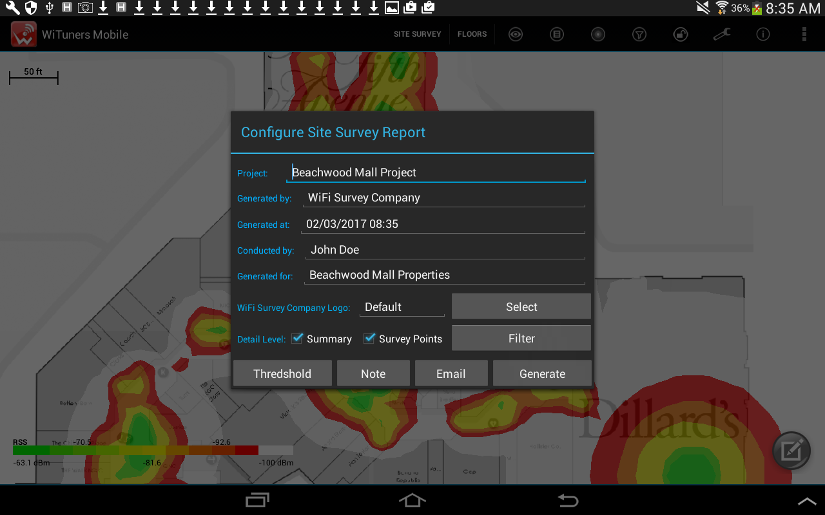The height and width of the screenshot is (515, 825).
Task: Open the three-dot overflow menu
Action: [x=804, y=34]
